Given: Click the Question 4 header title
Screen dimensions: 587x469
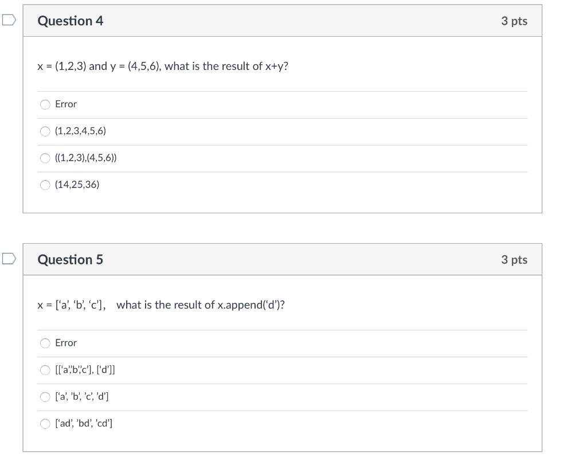Looking at the screenshot, I should 71,21.
